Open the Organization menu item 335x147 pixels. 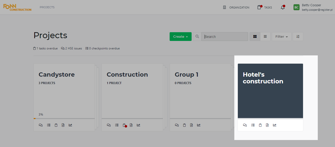(236, 7)
